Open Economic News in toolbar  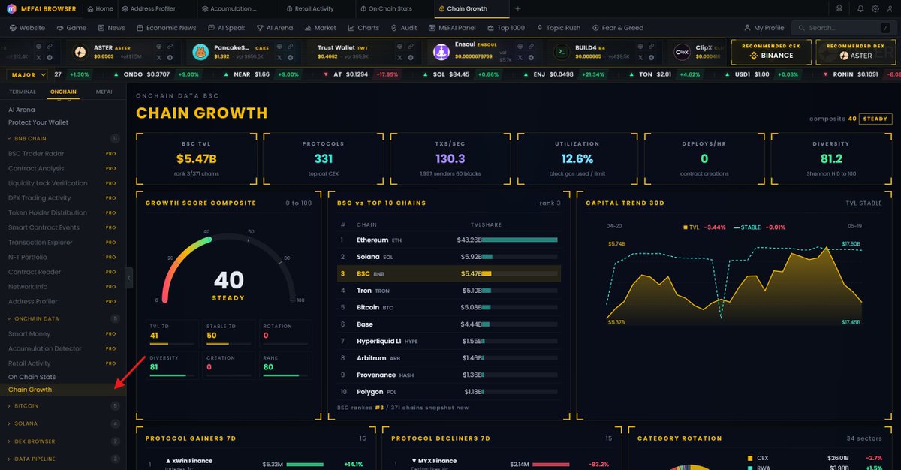point(165,28)
